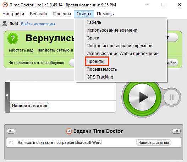
Task: Click the Задачи Time Doctor heading
Action: pyautogui.click(x=98, y=131)
